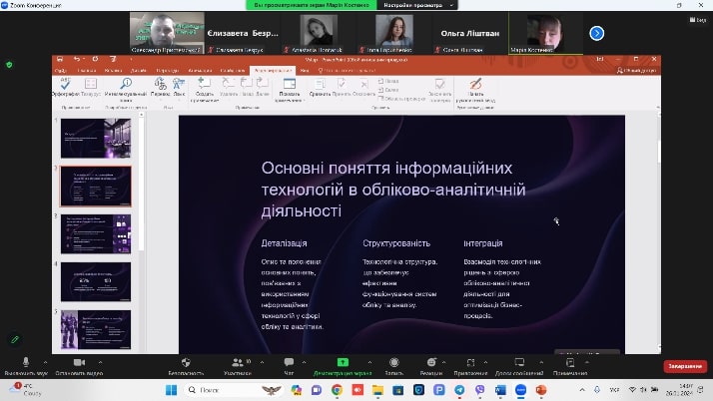Select slide 3 thumbnail in the slide panel

pos(96,233)
